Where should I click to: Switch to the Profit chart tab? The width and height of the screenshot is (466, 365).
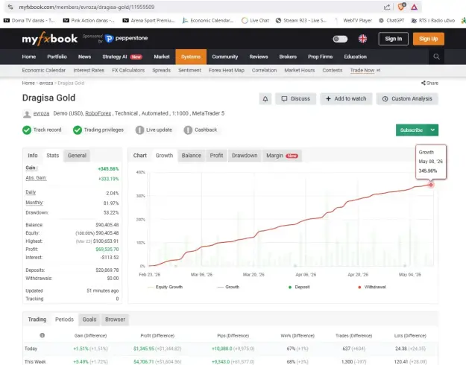tap(216, 156)
